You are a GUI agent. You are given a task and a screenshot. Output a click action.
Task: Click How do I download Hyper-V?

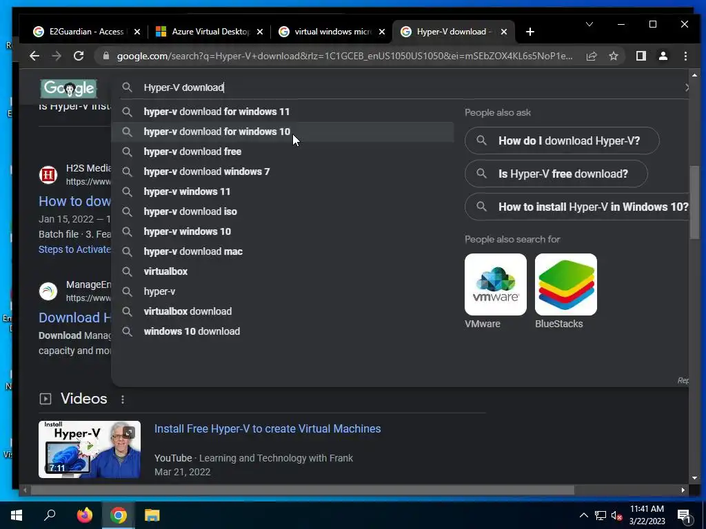[562, 141]
